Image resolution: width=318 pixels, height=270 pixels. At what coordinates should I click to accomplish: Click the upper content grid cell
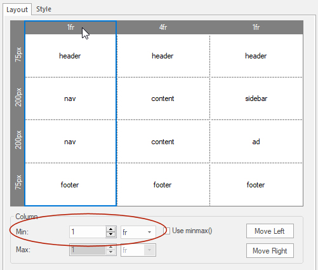point(163,98)
